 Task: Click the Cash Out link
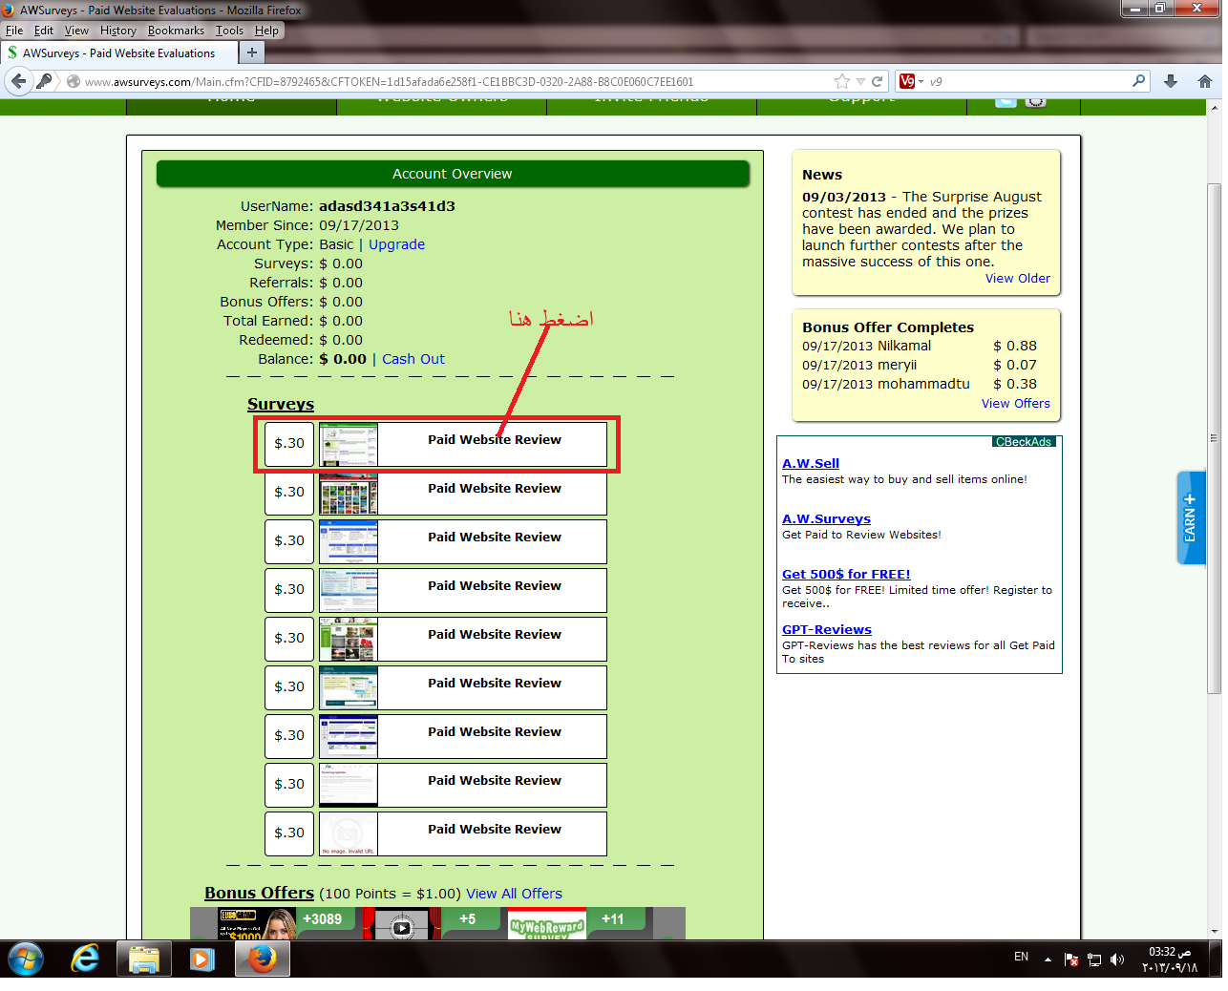[x=413, y=359]
